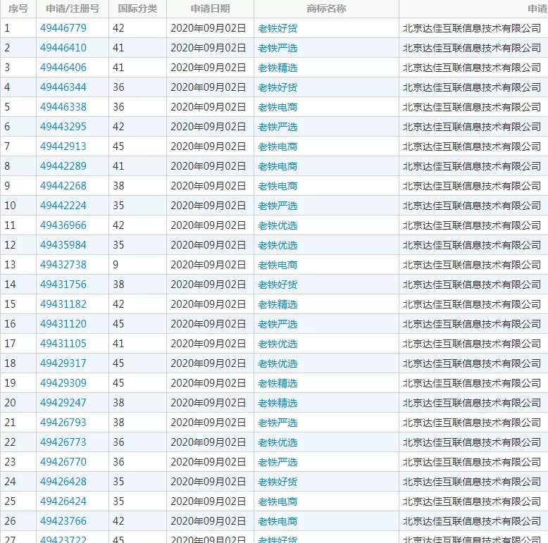Open 老铁电商 trademark name in row 13

[x=278, y=265]
